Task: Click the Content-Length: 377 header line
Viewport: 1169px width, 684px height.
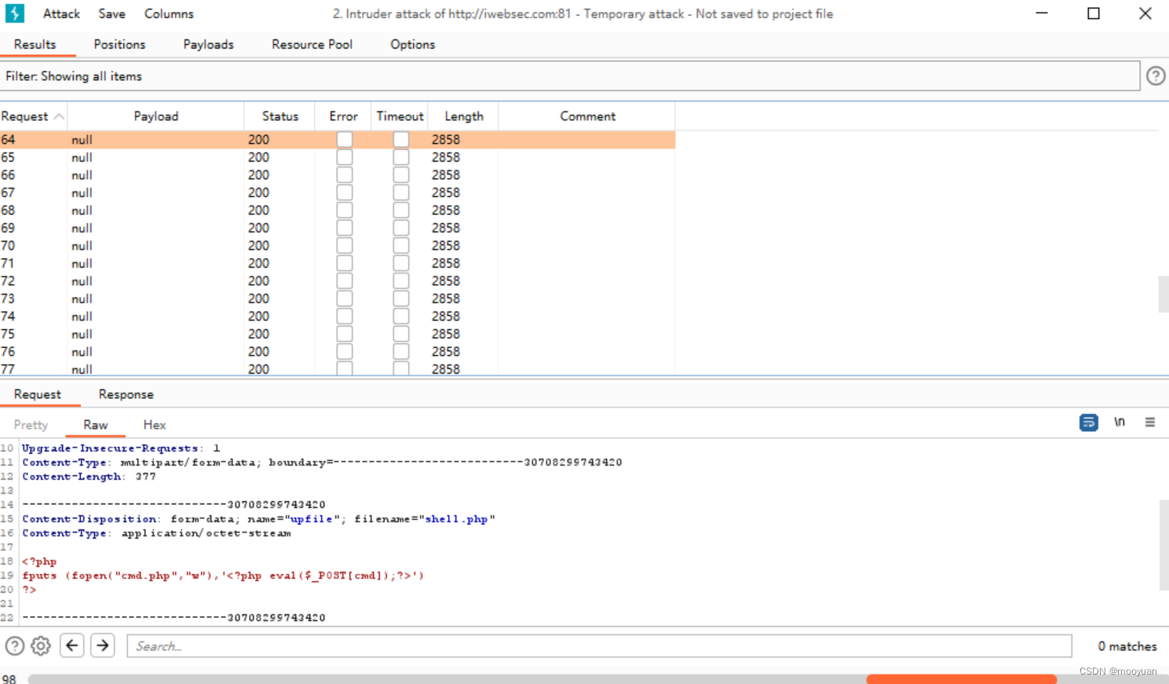Action: 89,477
